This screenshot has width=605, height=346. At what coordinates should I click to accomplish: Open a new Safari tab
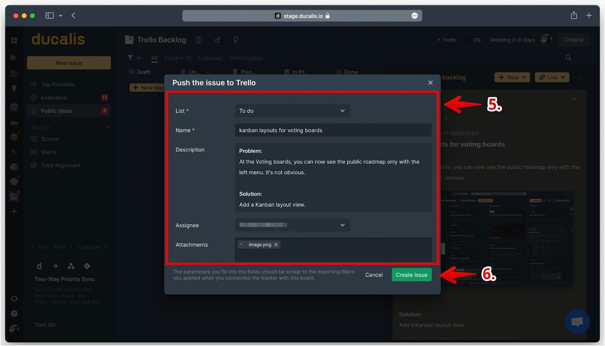click(x=589, y=16)
